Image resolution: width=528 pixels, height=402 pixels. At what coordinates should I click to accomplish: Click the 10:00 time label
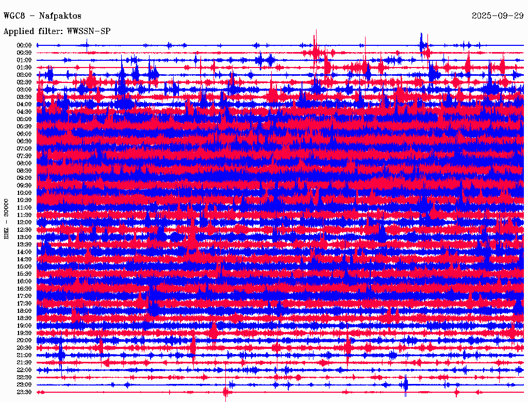(x=24, y=193)
